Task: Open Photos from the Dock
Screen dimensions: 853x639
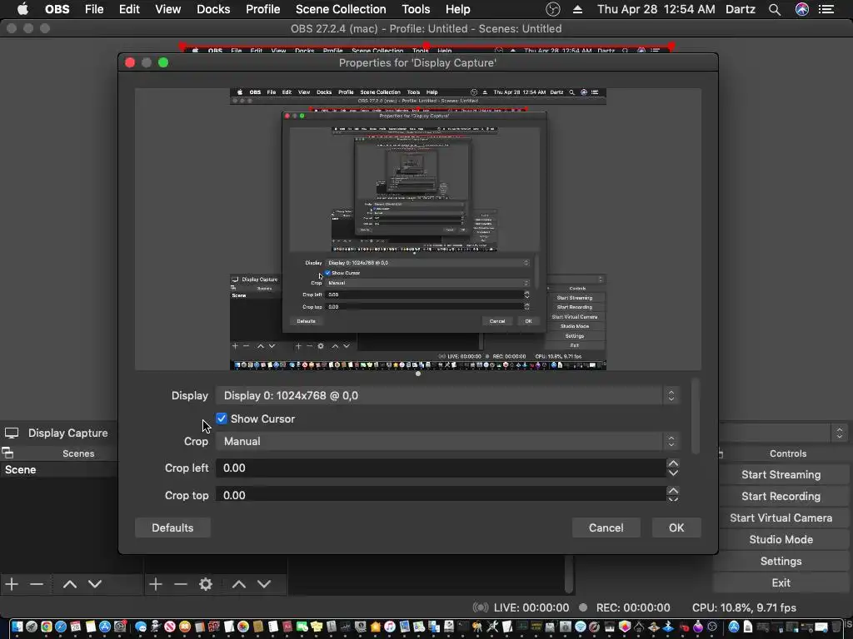Action: tap(243, 627)
